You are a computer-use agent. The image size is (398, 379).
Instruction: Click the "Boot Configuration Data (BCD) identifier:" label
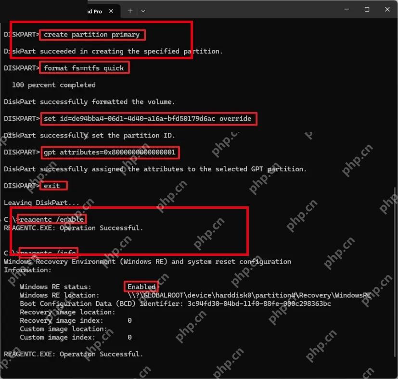point(101,303)
